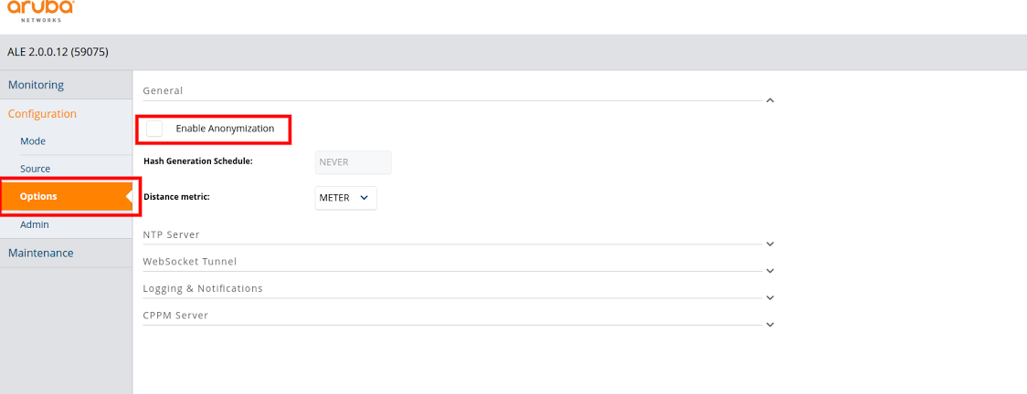1027x394 pixels.
Task: Click the Hash Generation Schedule NEVER field
Action: (353, 162)
